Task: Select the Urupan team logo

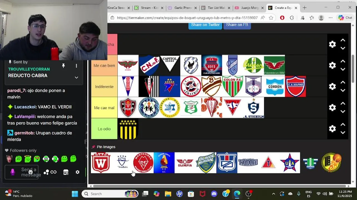Action: click(x=253, y=66)
